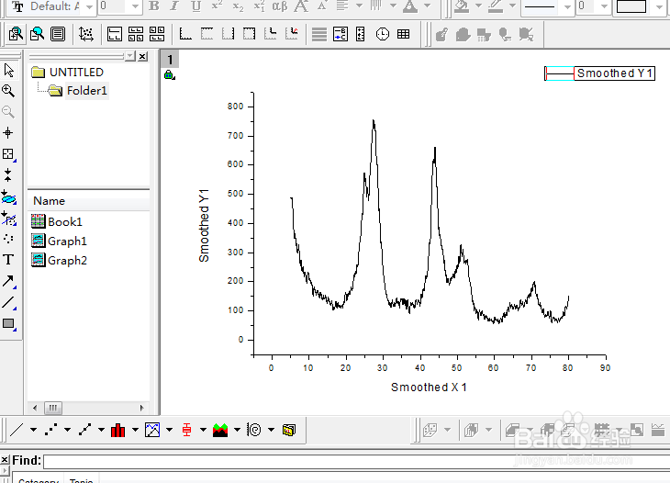The image size is (670, 483).
Task: Open the line width value dropdown
Action: (604, 6)
